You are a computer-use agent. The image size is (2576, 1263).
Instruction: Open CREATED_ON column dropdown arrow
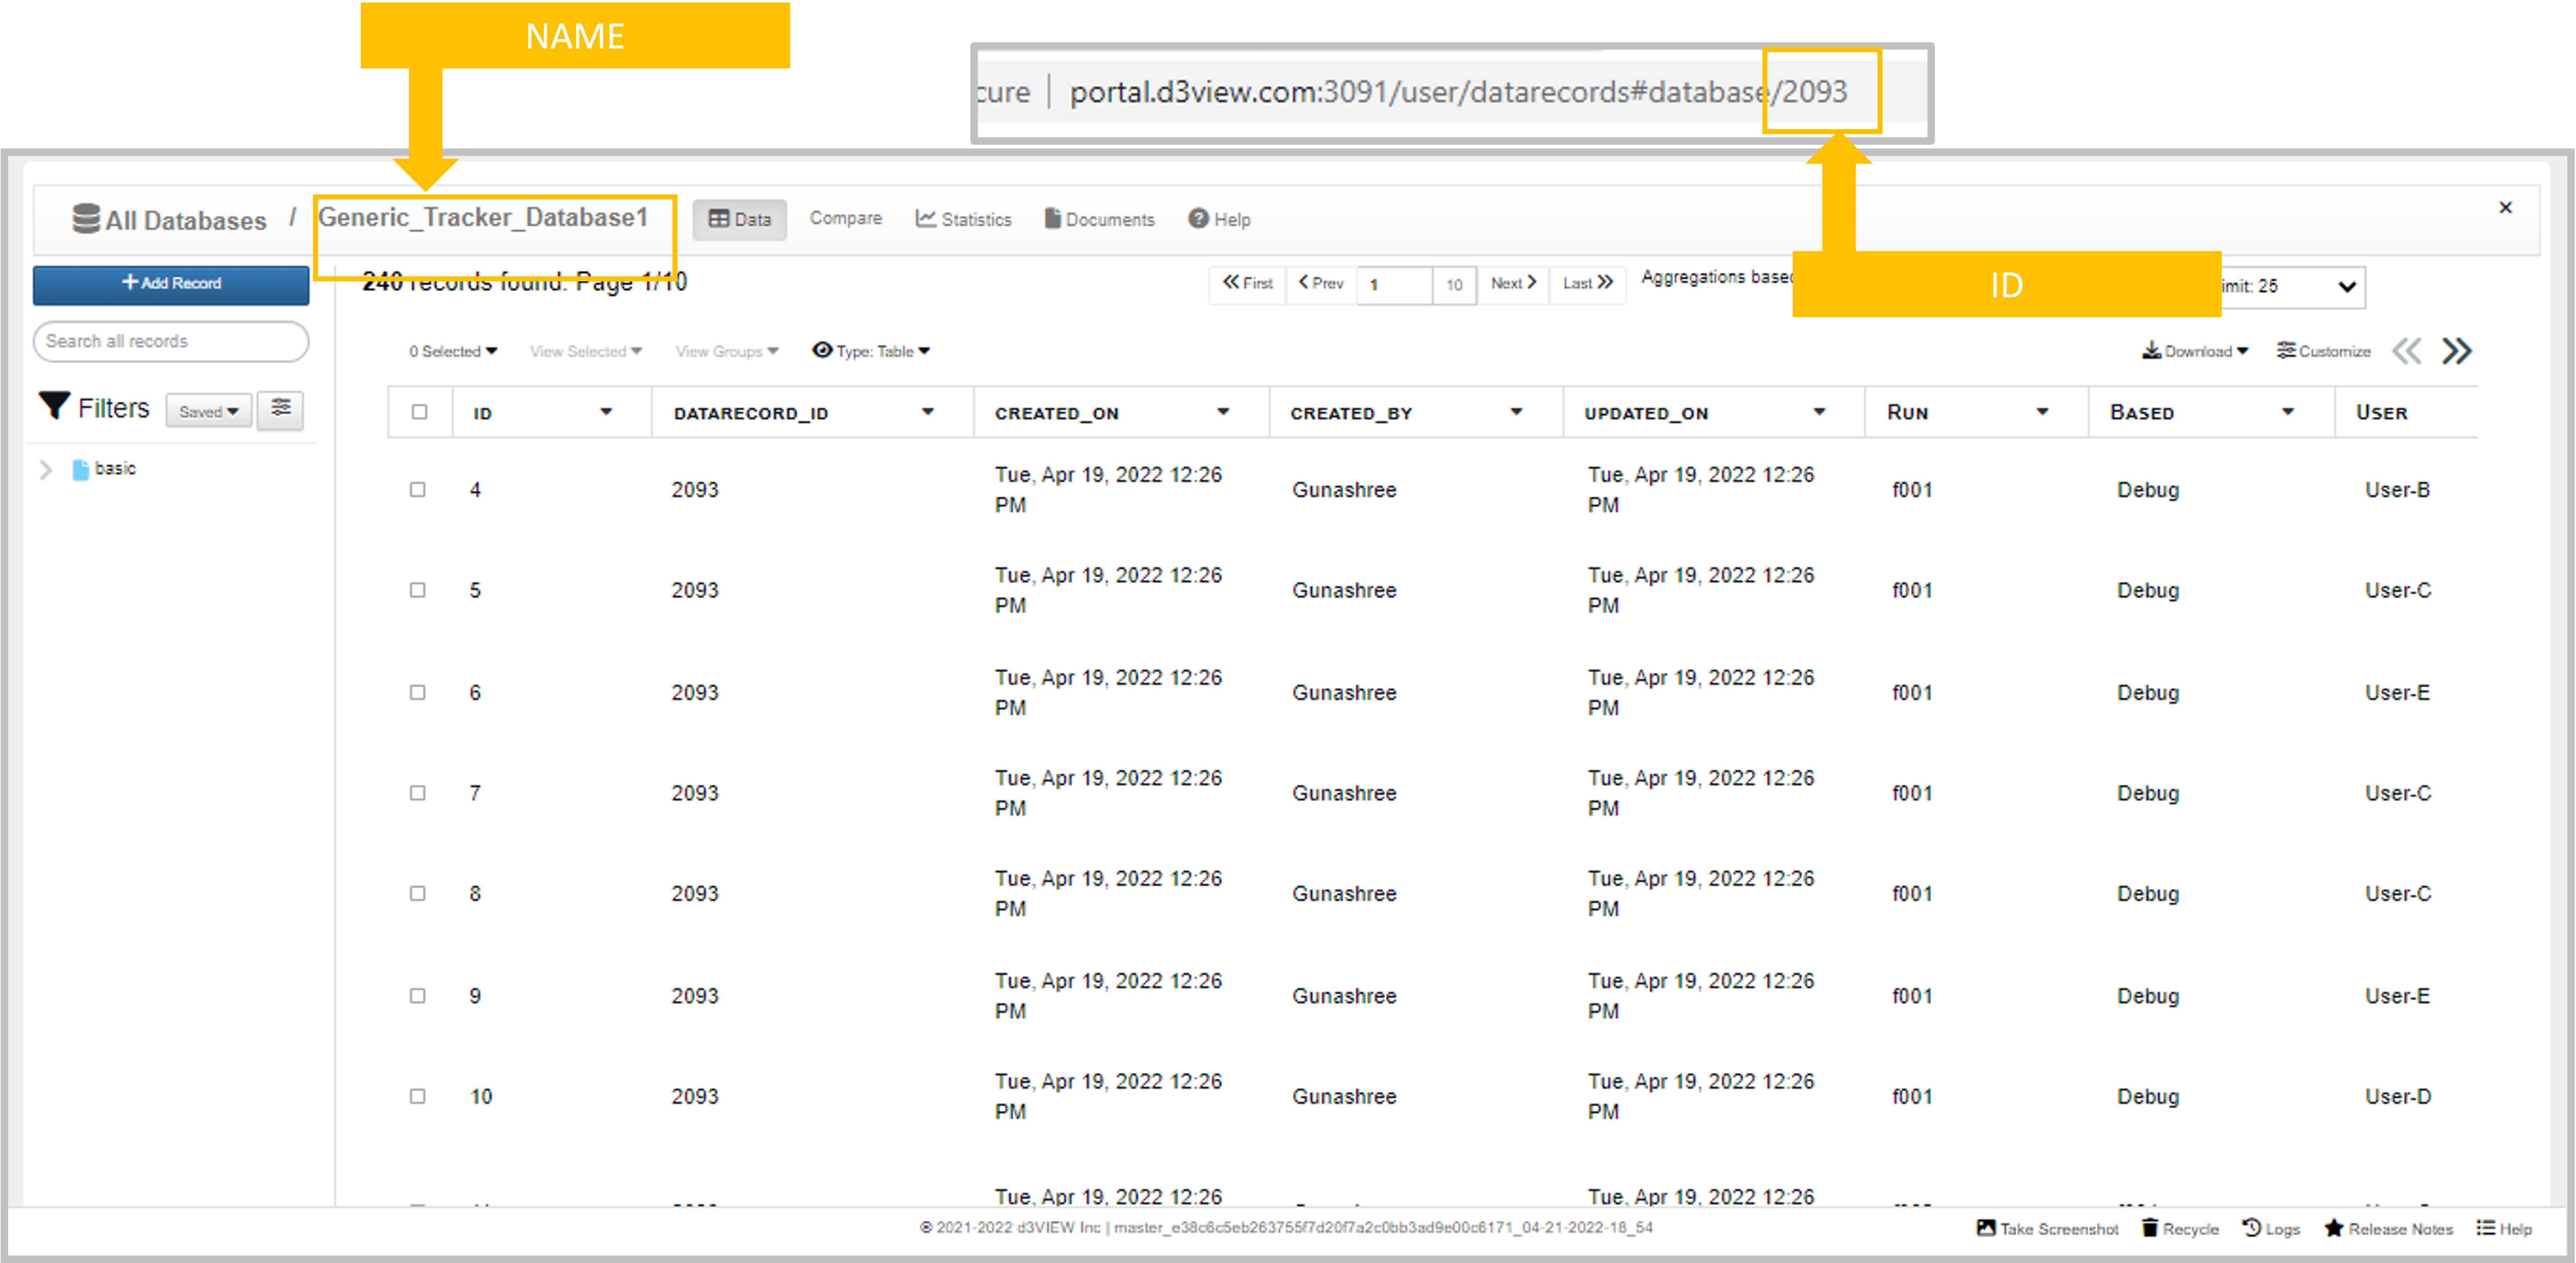pyautogui.click(x=1223, y=412)
